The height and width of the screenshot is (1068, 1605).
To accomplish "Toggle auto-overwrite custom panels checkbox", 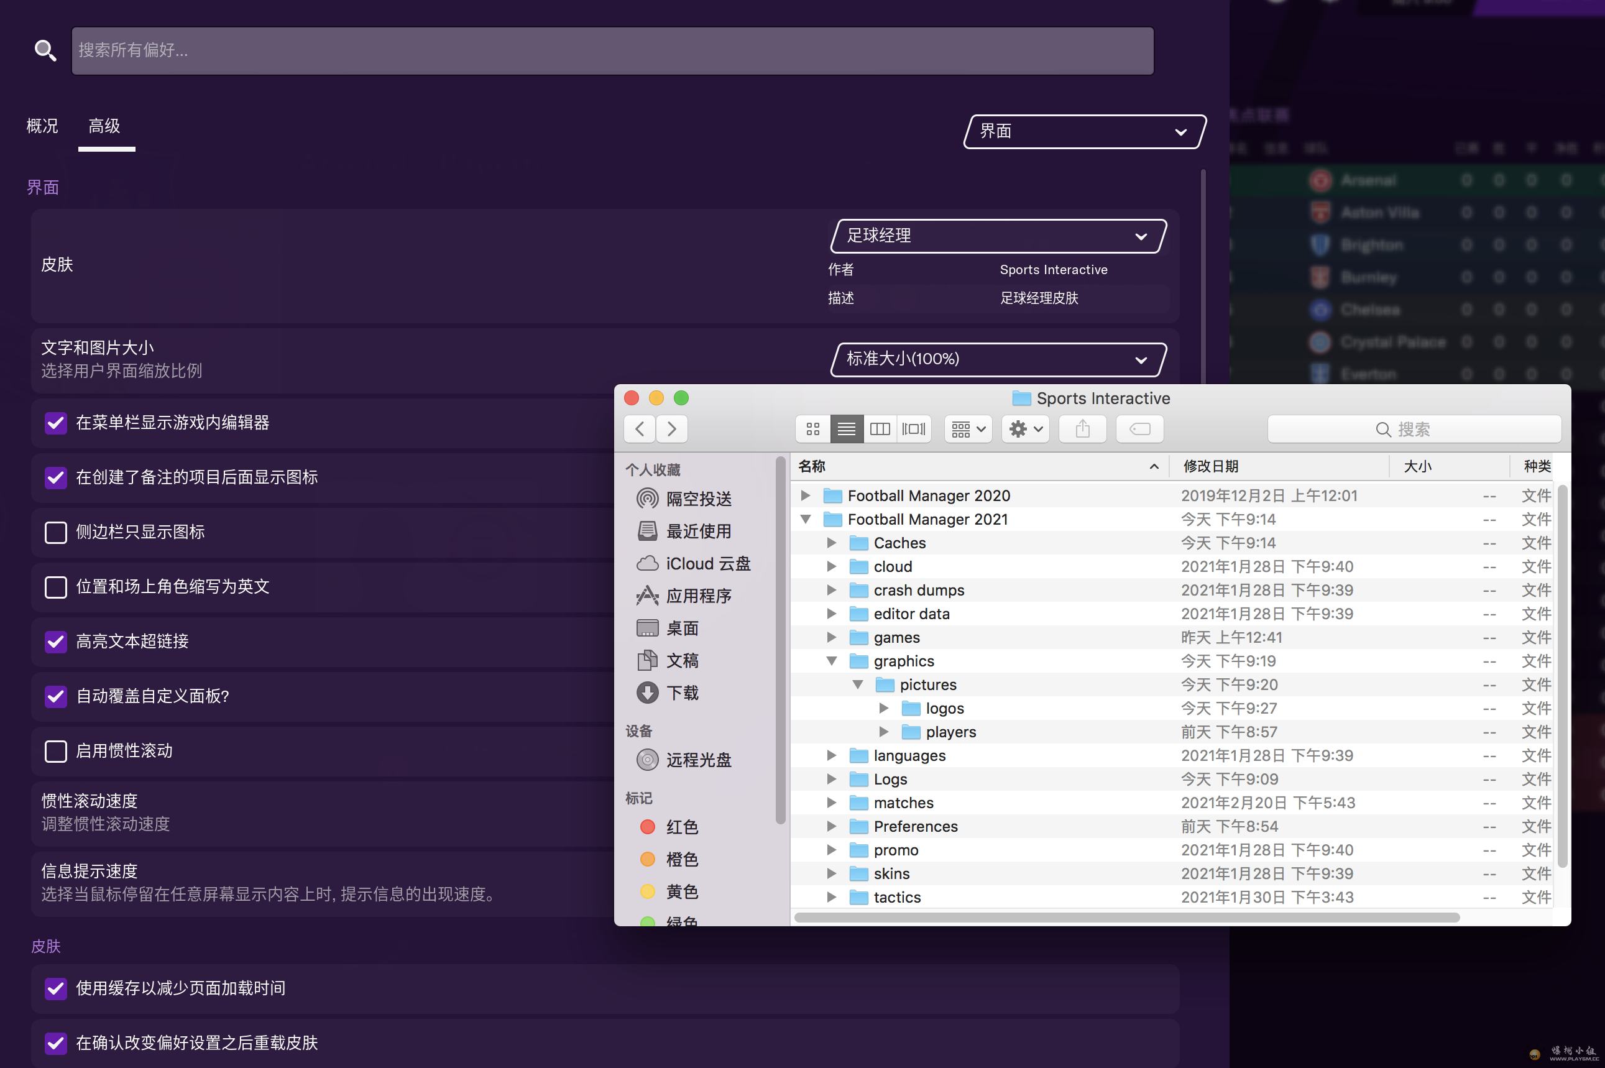I will click(56, 696).
